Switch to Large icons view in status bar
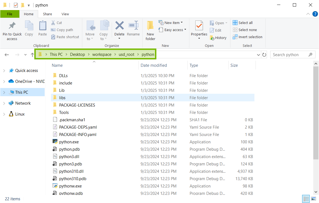Screen dimensions: 319x203 314,199
